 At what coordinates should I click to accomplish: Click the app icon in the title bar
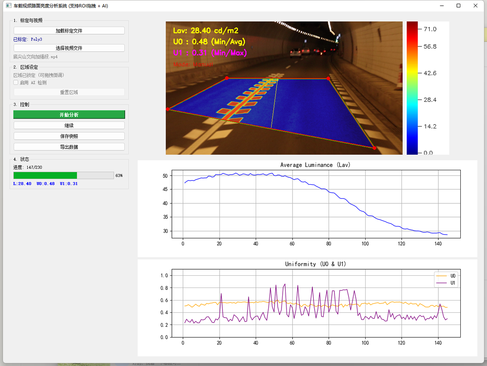(x=8, y=6)
